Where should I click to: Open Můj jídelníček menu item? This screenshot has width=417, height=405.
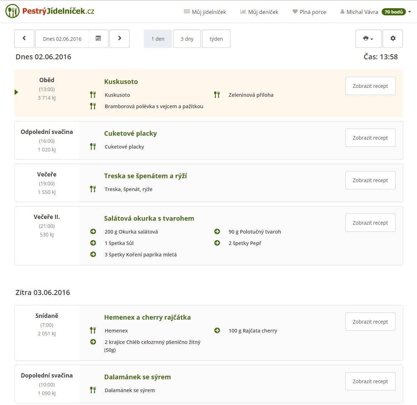click(205, 12)
